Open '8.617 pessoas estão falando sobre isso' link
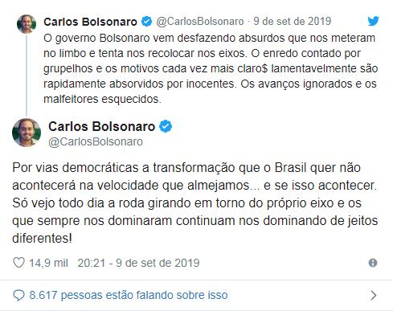 tap(129, 295)
